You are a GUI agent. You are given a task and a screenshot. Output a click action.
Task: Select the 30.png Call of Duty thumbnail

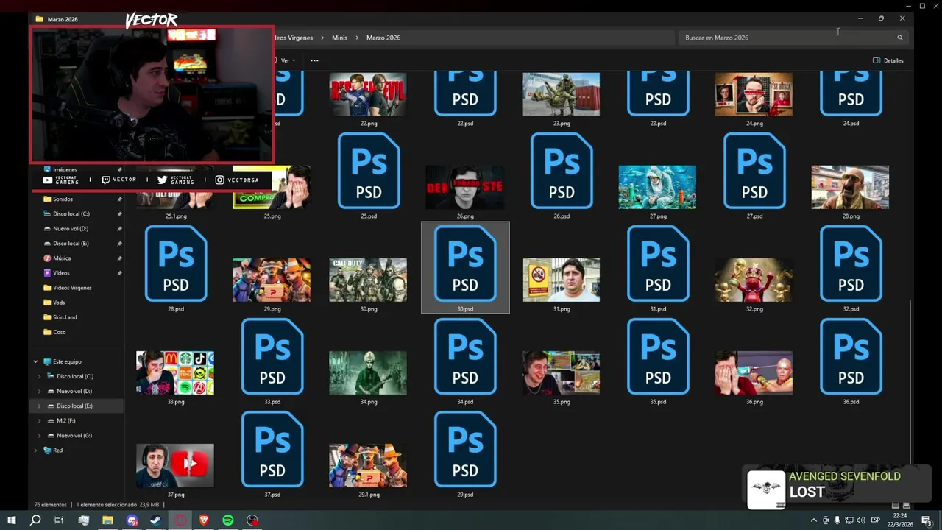(x=368, y=280)
